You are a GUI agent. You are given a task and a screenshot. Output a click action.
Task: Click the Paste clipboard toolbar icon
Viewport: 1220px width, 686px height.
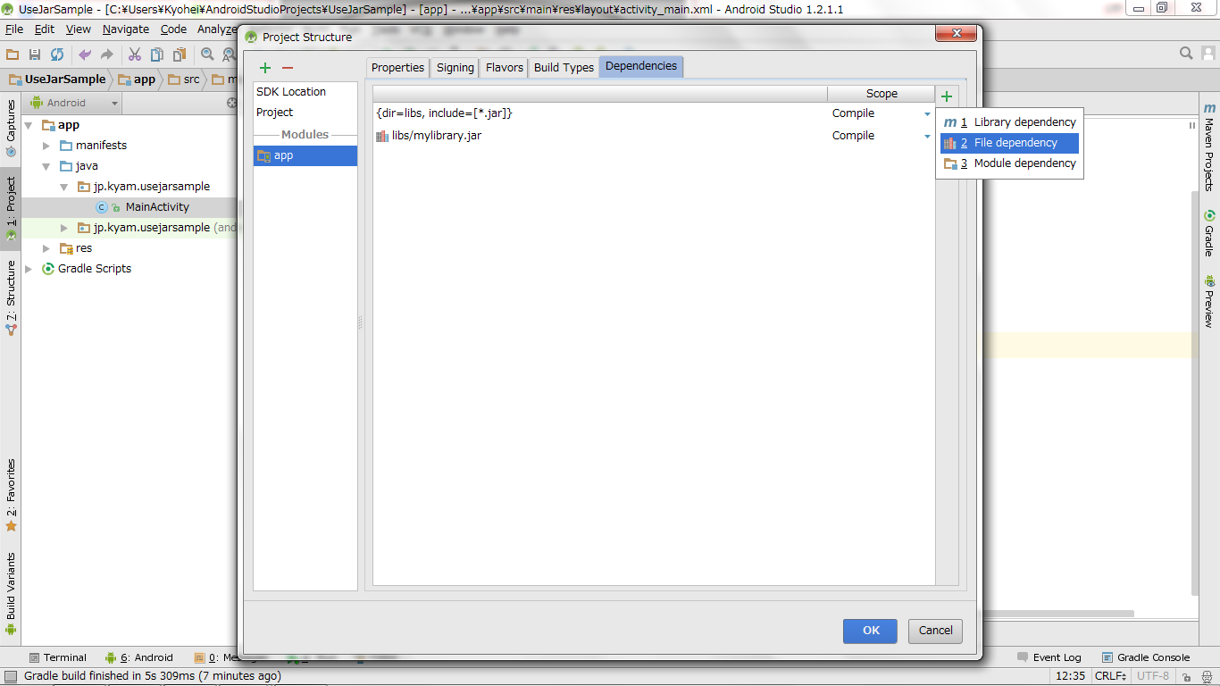(180, 54)
